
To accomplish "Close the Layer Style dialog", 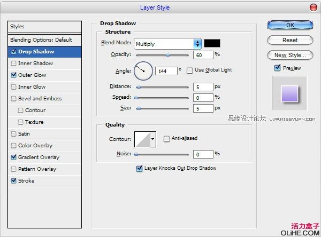I will coord(313,7).
